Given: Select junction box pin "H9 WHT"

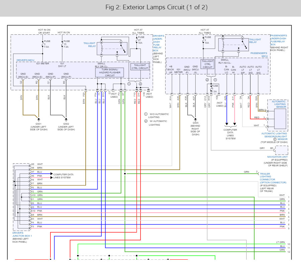Looking at the screenshot, I should pos(37,164).
